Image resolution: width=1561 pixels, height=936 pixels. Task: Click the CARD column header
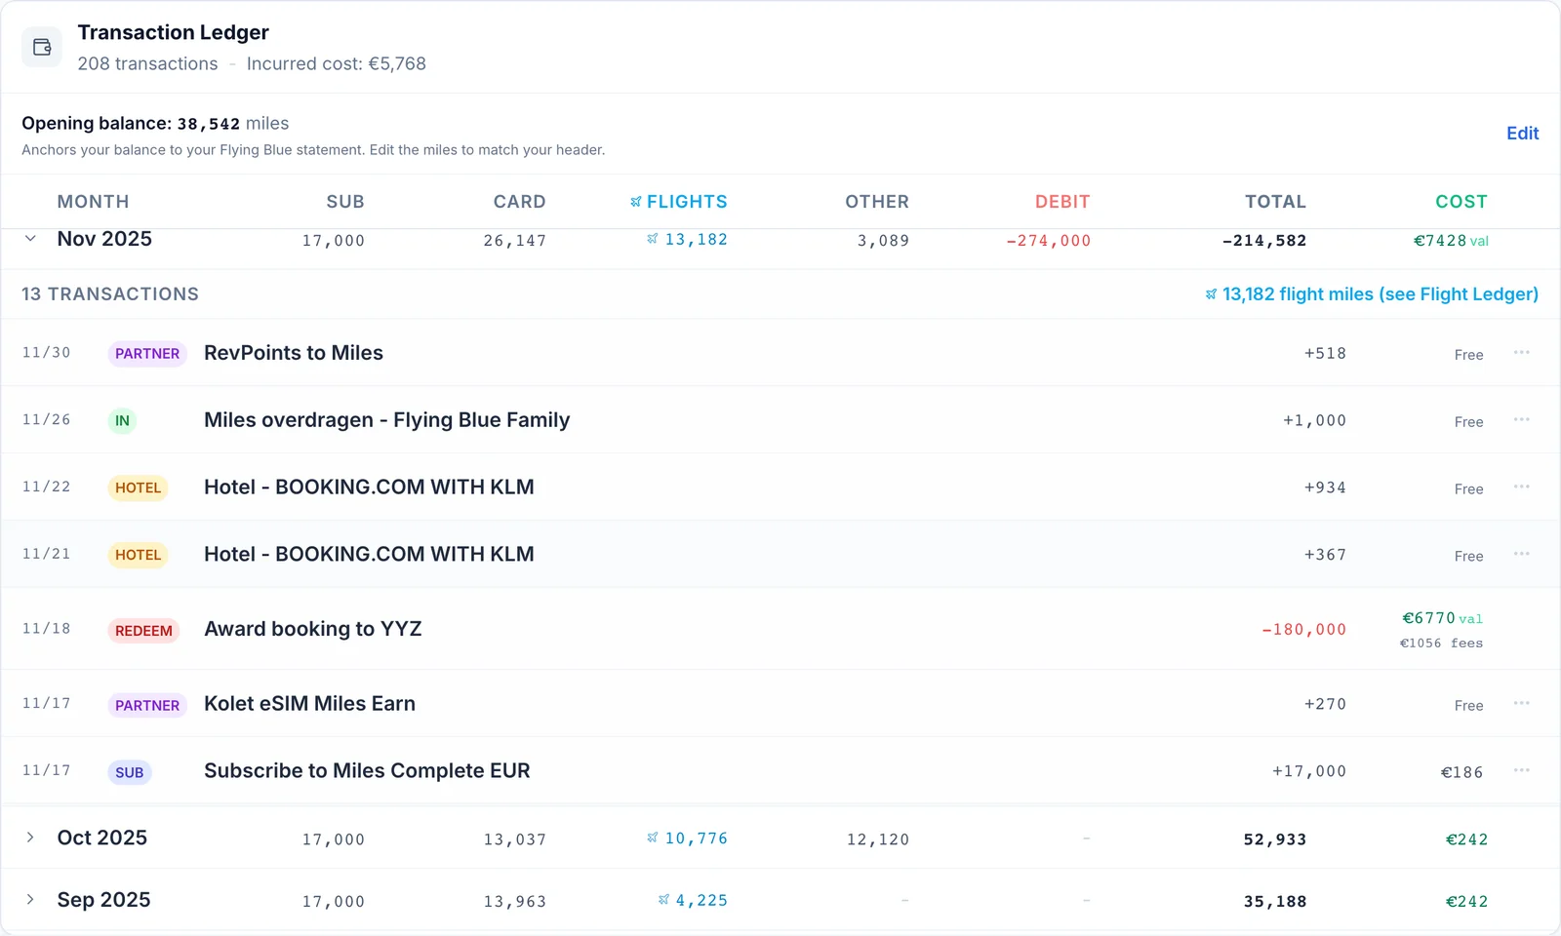coord(519,202)
